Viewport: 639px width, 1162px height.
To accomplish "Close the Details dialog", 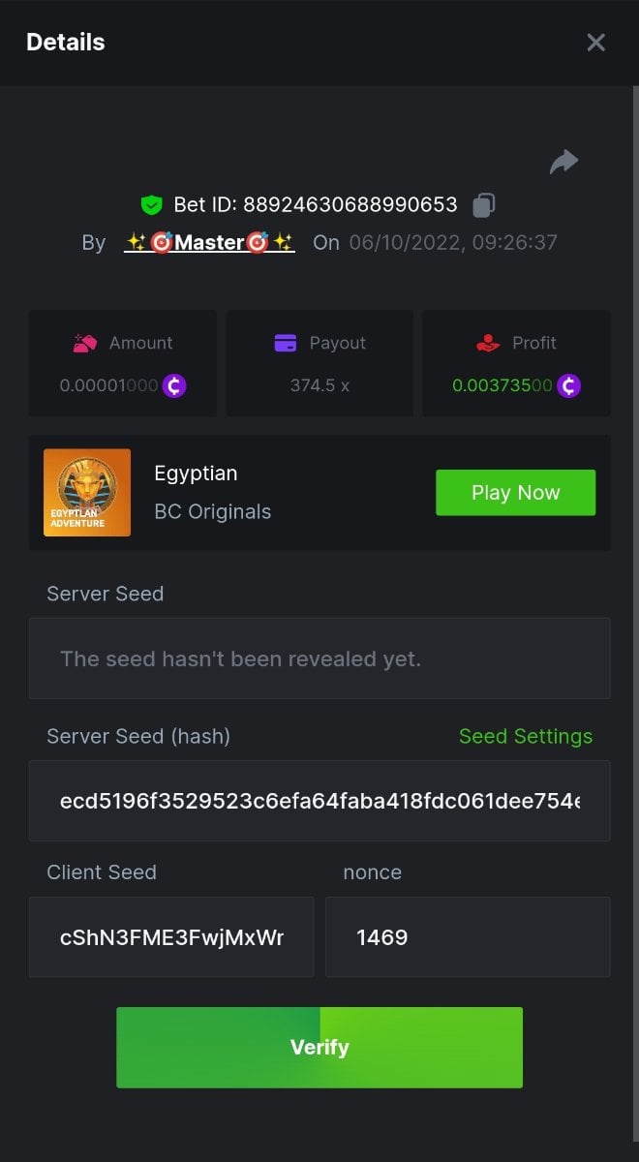I will point(596,43).
